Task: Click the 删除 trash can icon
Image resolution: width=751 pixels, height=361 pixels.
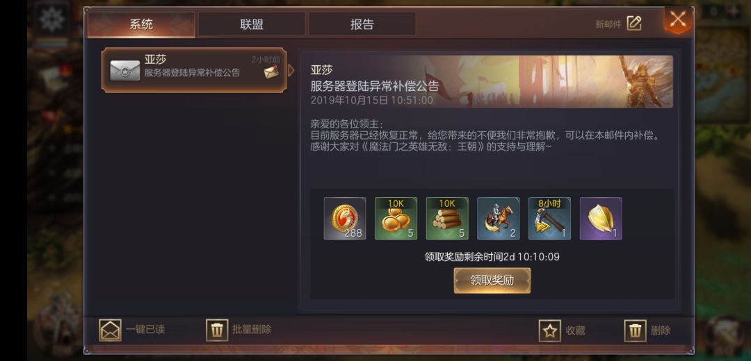Action: (635, 330)
